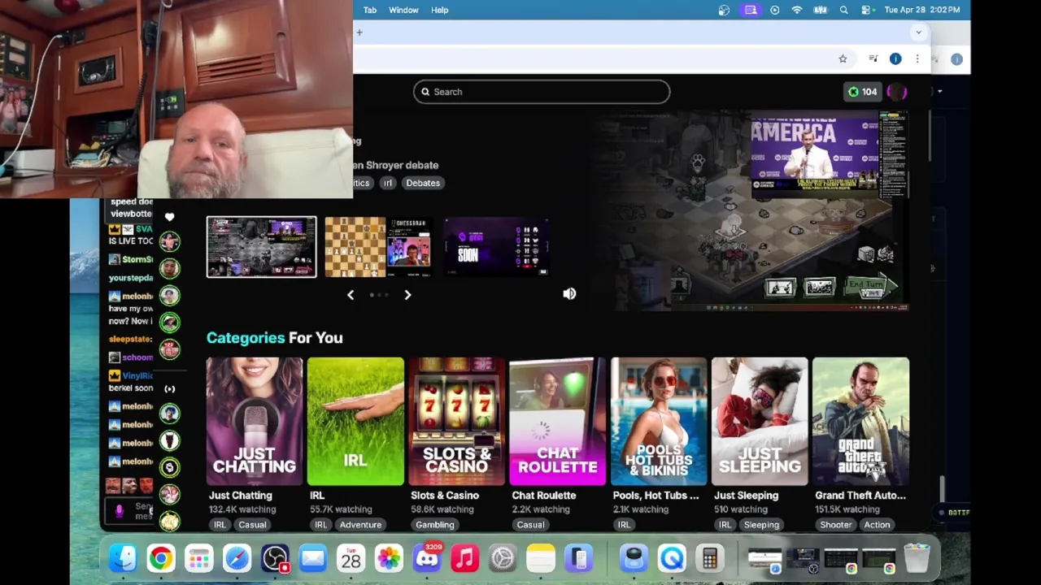
Task: Open a new Chrome tab with plus
Action: pyautogui.click(x=359, y=32)
